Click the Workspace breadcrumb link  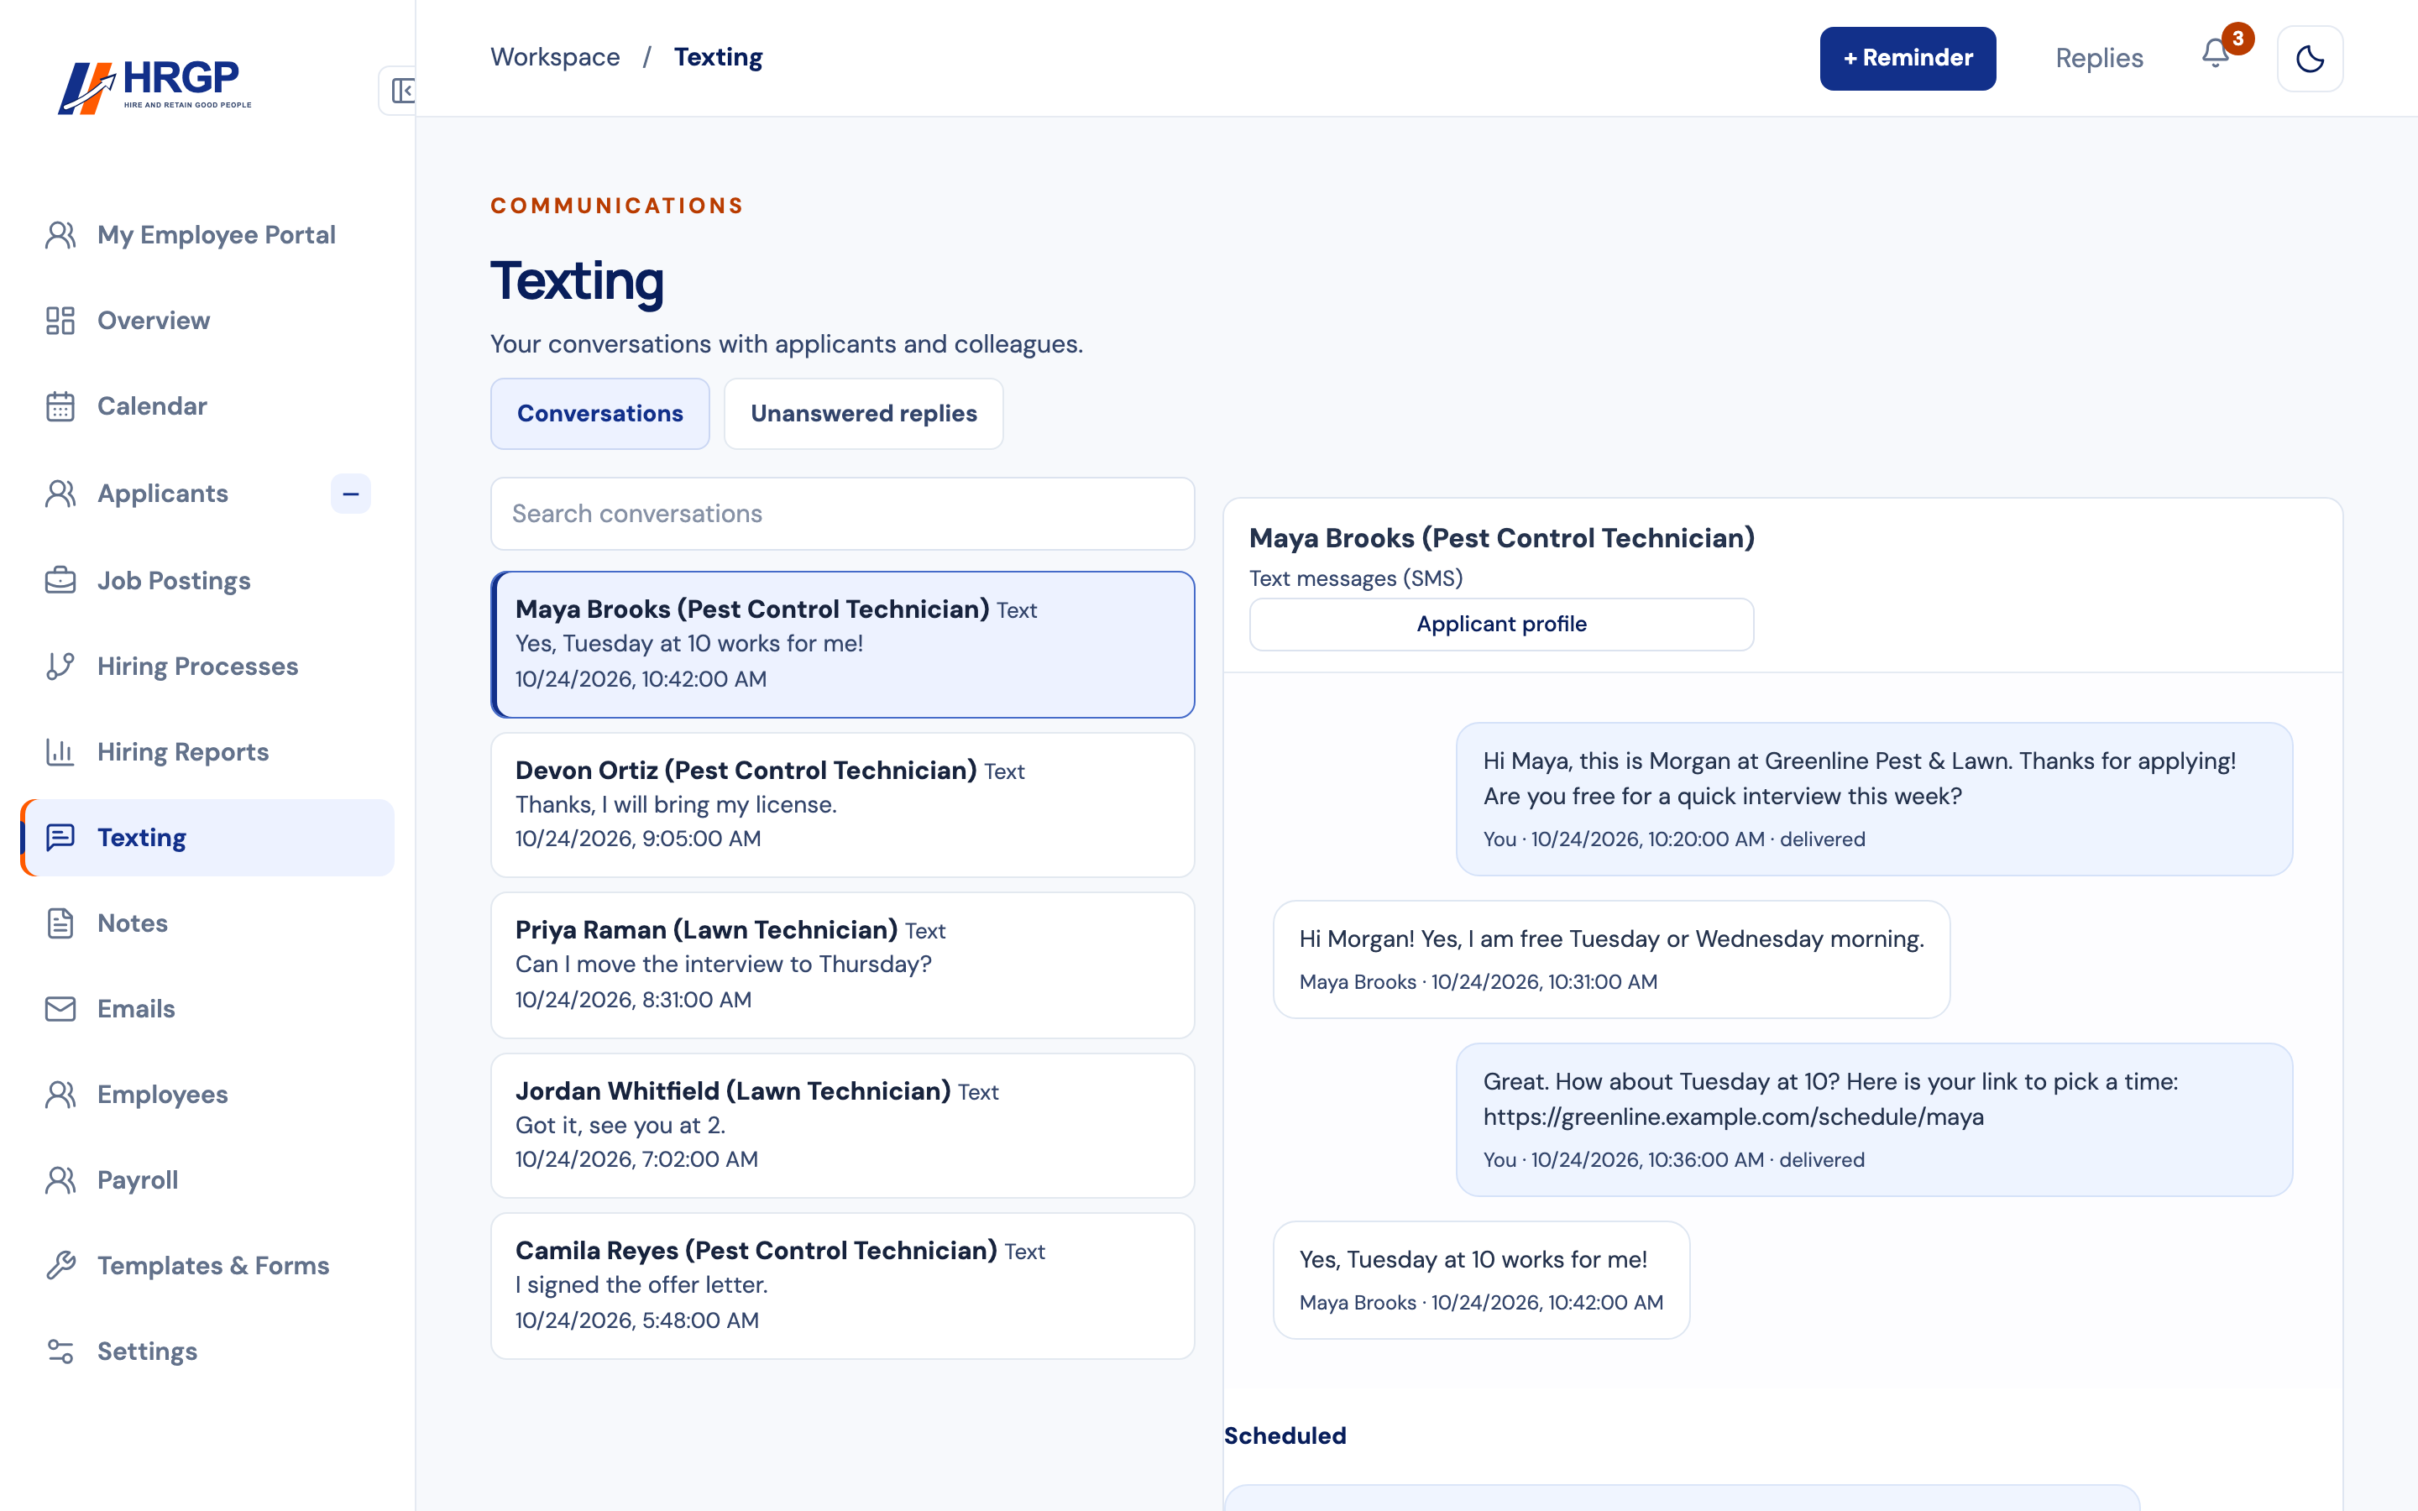tap(554, 57)
